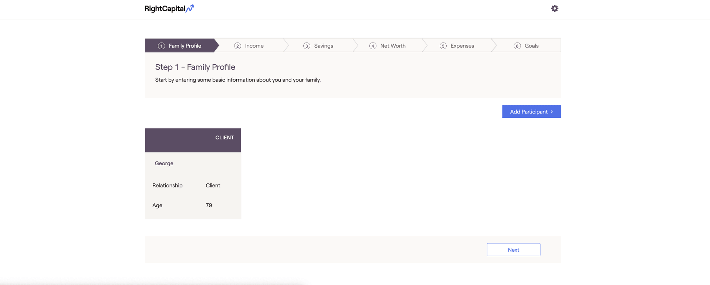Switch to the Goals step tab
This screenshot has width=710, height=285.
(x=531, y=46)
